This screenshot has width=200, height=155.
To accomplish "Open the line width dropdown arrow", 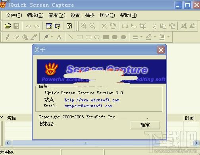I will click(x=141, y=37).
